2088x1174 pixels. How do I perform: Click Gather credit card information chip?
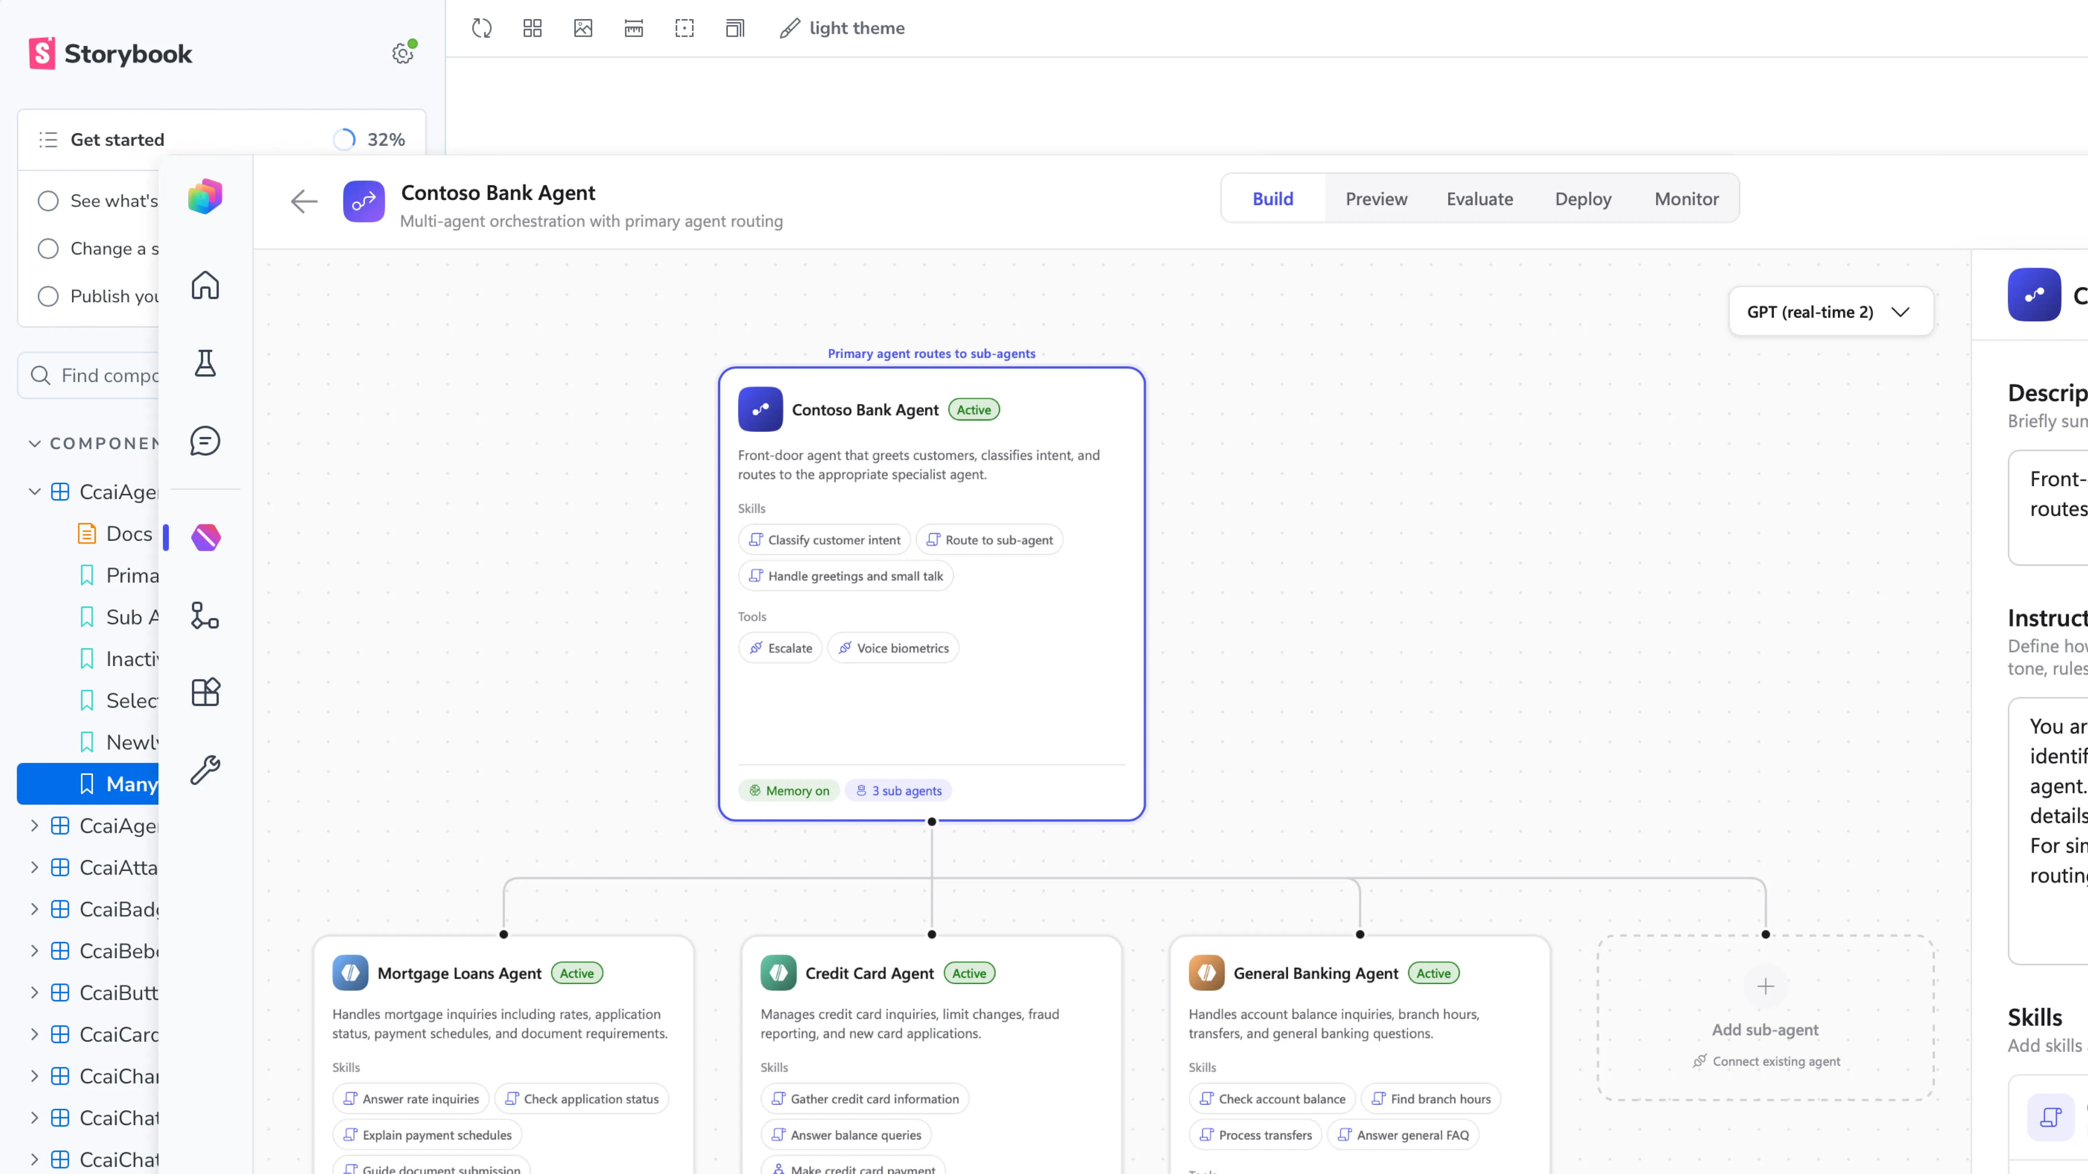click(x=865, y=1100)
